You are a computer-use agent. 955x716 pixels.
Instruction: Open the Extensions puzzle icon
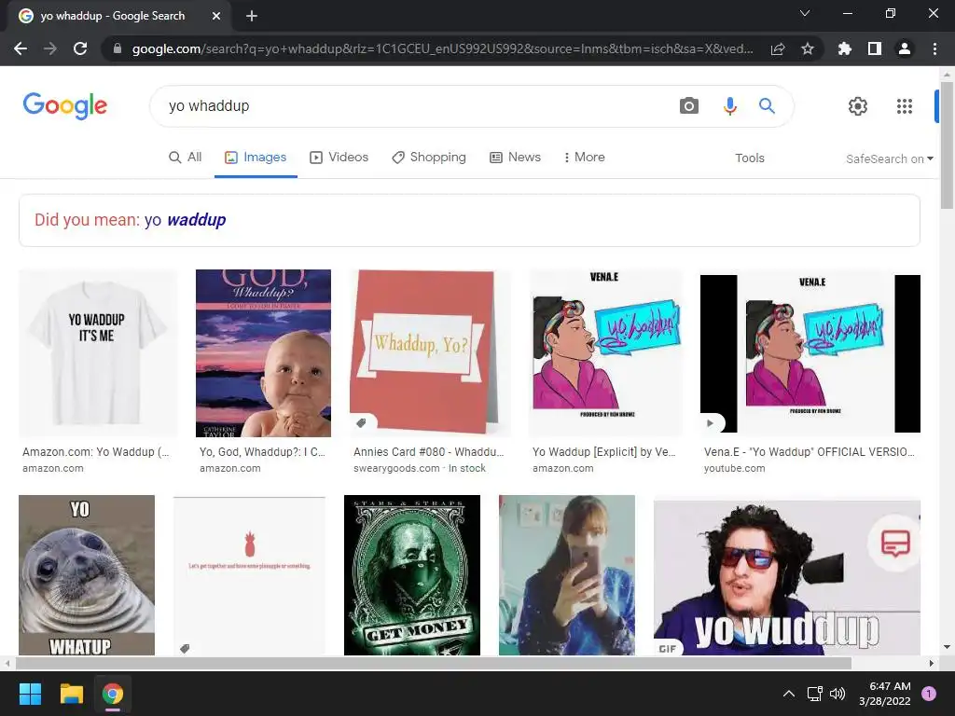845,48
